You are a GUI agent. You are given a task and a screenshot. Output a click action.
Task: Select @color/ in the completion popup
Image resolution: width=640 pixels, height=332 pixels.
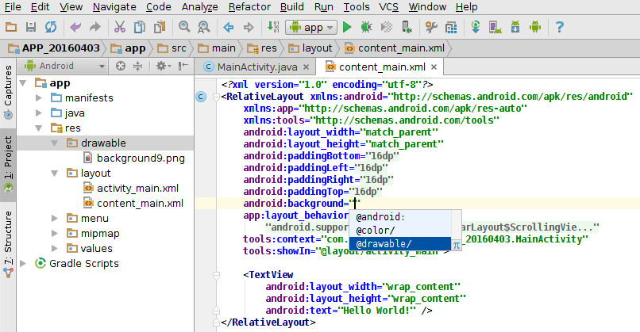click(x=400, y=231)
